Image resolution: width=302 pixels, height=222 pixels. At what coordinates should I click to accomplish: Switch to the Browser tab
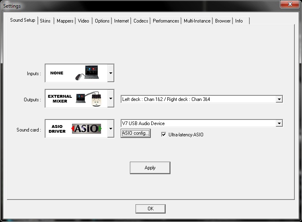(223, 21)
